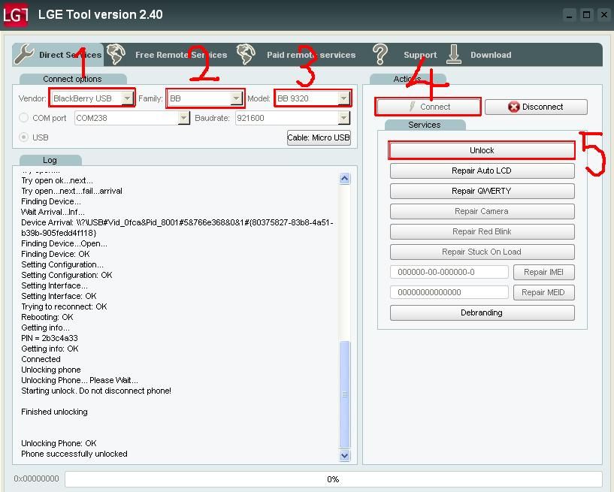Click globe icon beside Paid remote services
This screenshot has height=492, width=614.
coord(246,54)
